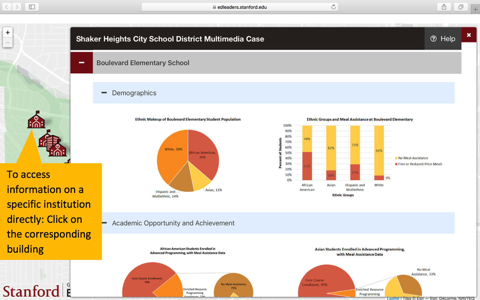Open the browser Share menu
Image resolution: width=480 pixels, height=300 pixels.
pyautogui.click(x=444, y=7)
